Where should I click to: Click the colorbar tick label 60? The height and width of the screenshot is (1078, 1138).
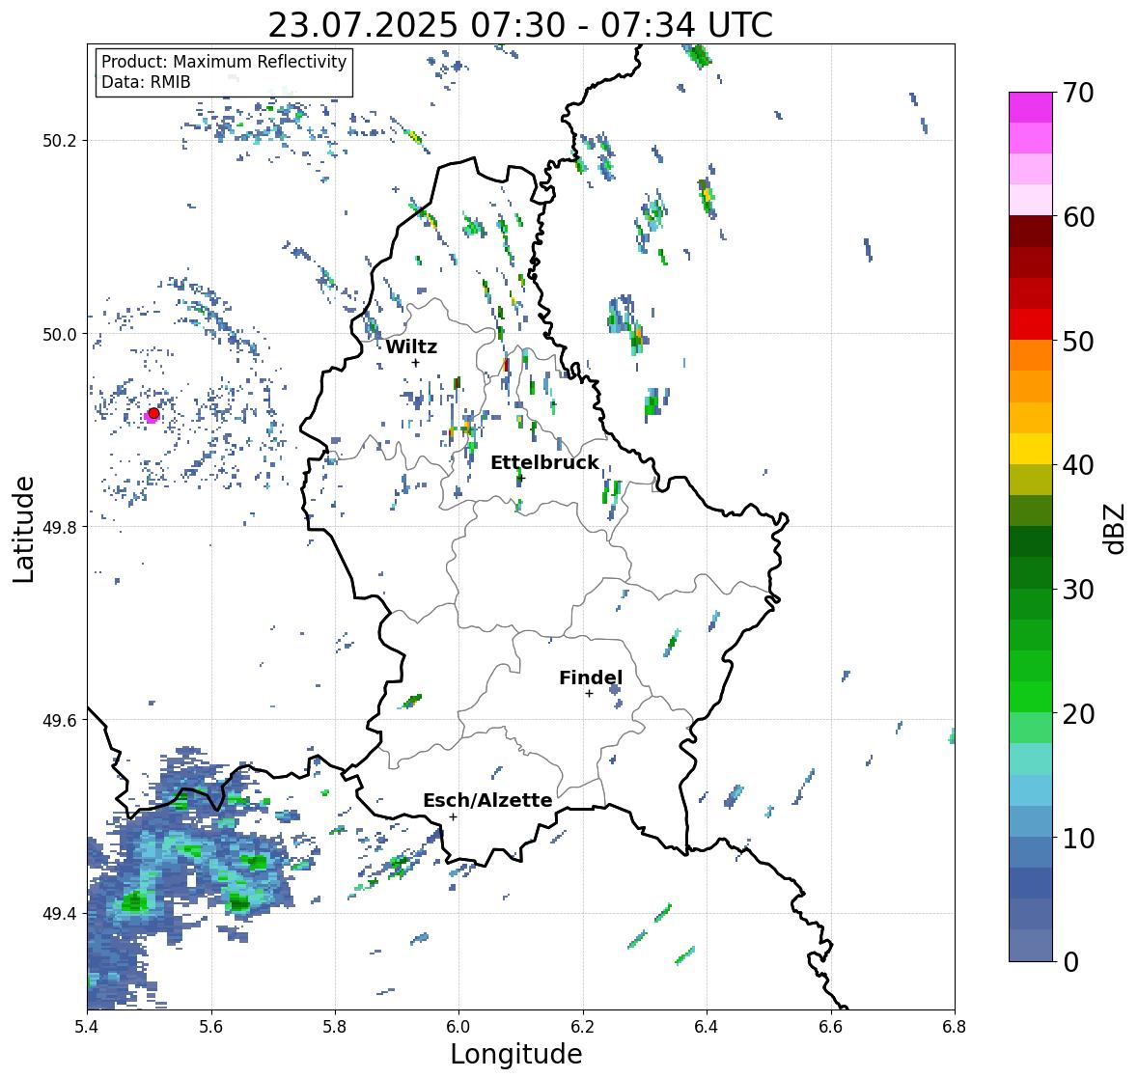point(1078,217)
